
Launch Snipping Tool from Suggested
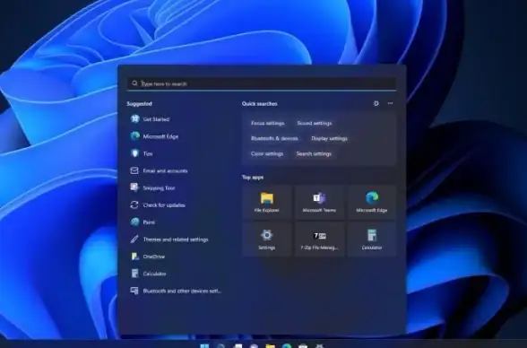point(152,187)
